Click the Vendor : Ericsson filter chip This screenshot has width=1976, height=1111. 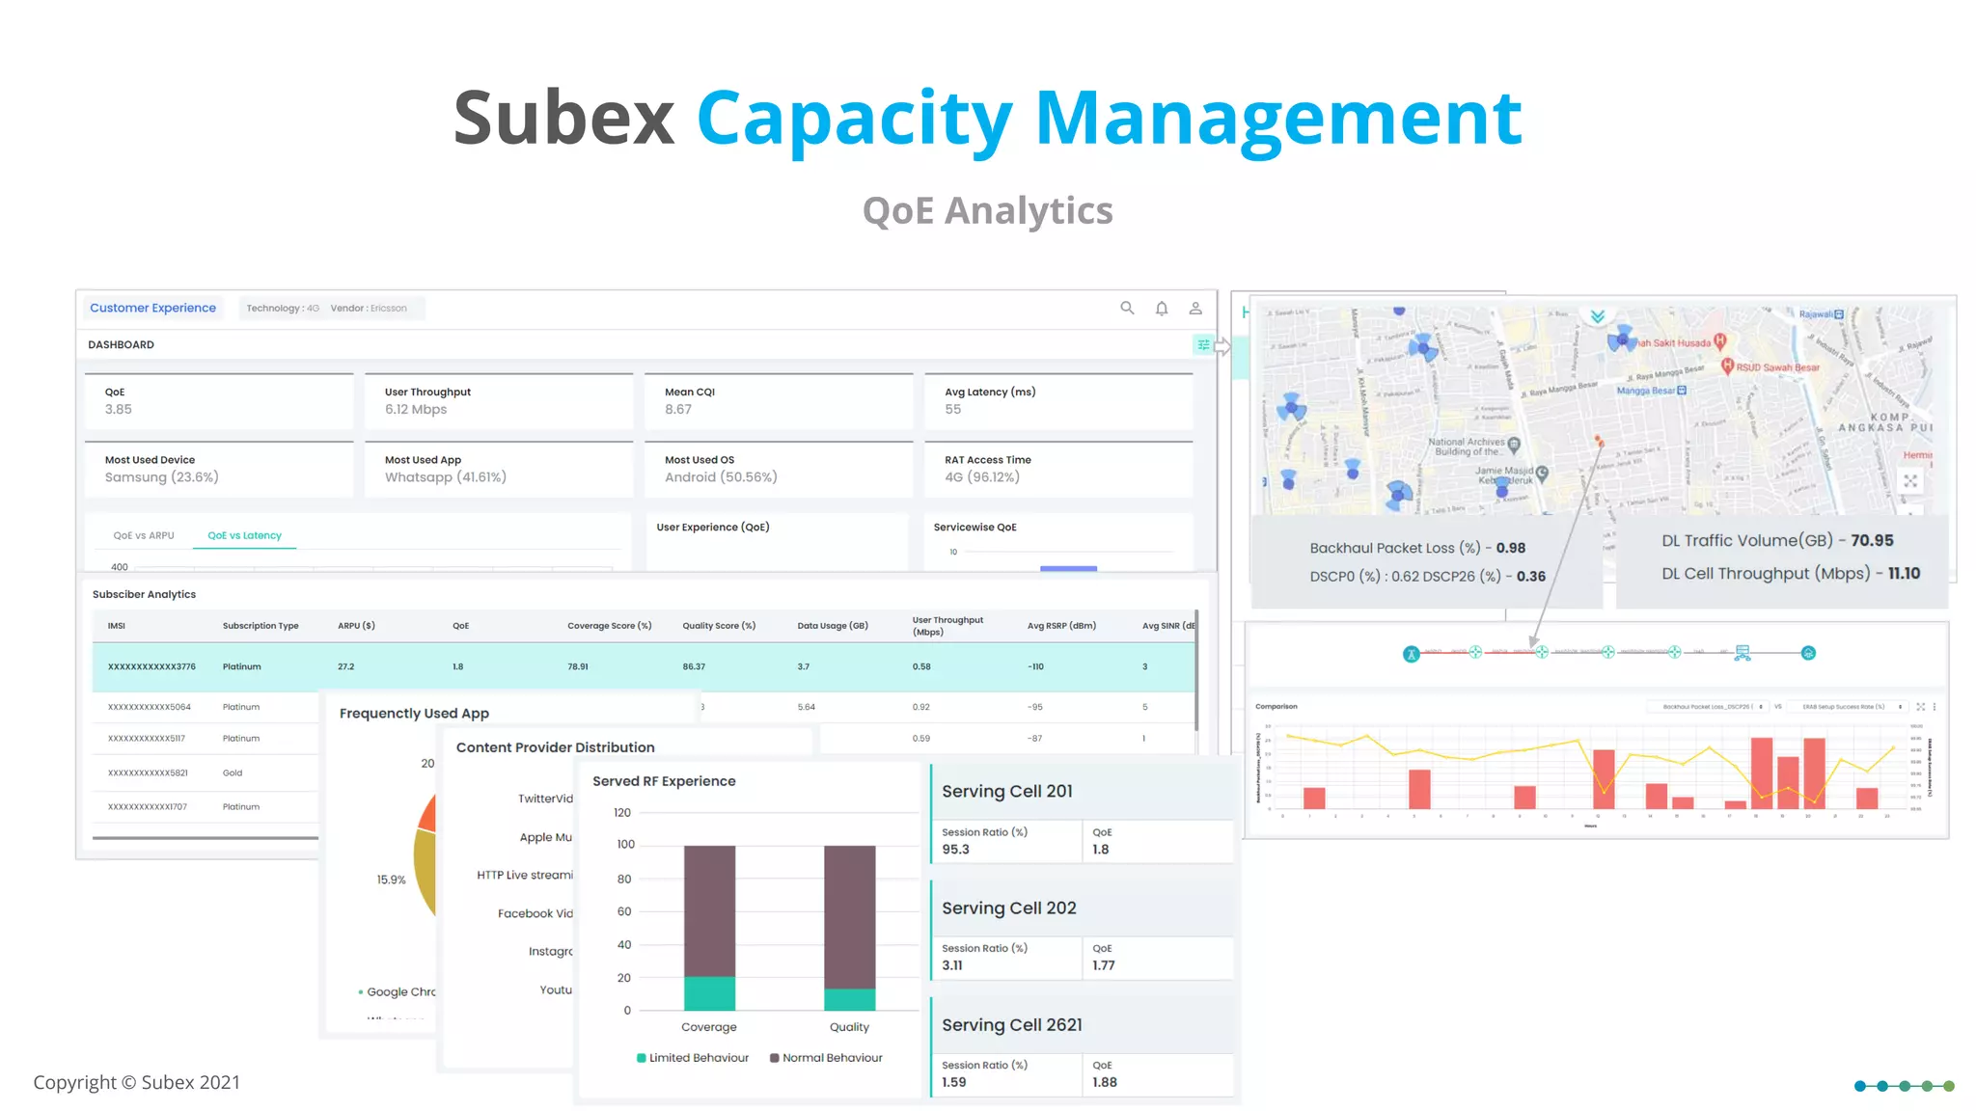tap(369, 309)
